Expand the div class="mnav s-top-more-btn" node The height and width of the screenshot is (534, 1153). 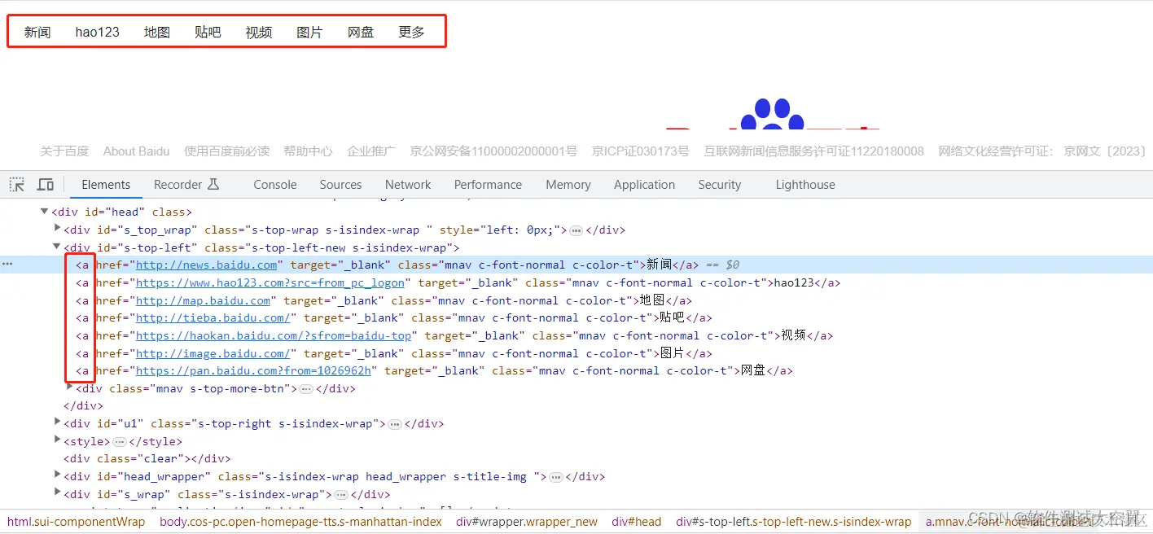point(69,387)
